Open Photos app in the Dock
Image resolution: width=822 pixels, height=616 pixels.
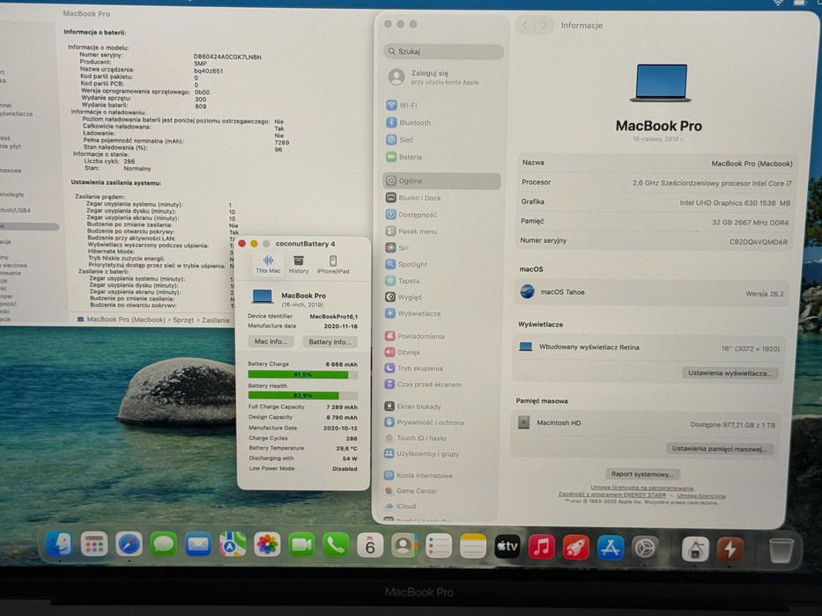267,546
